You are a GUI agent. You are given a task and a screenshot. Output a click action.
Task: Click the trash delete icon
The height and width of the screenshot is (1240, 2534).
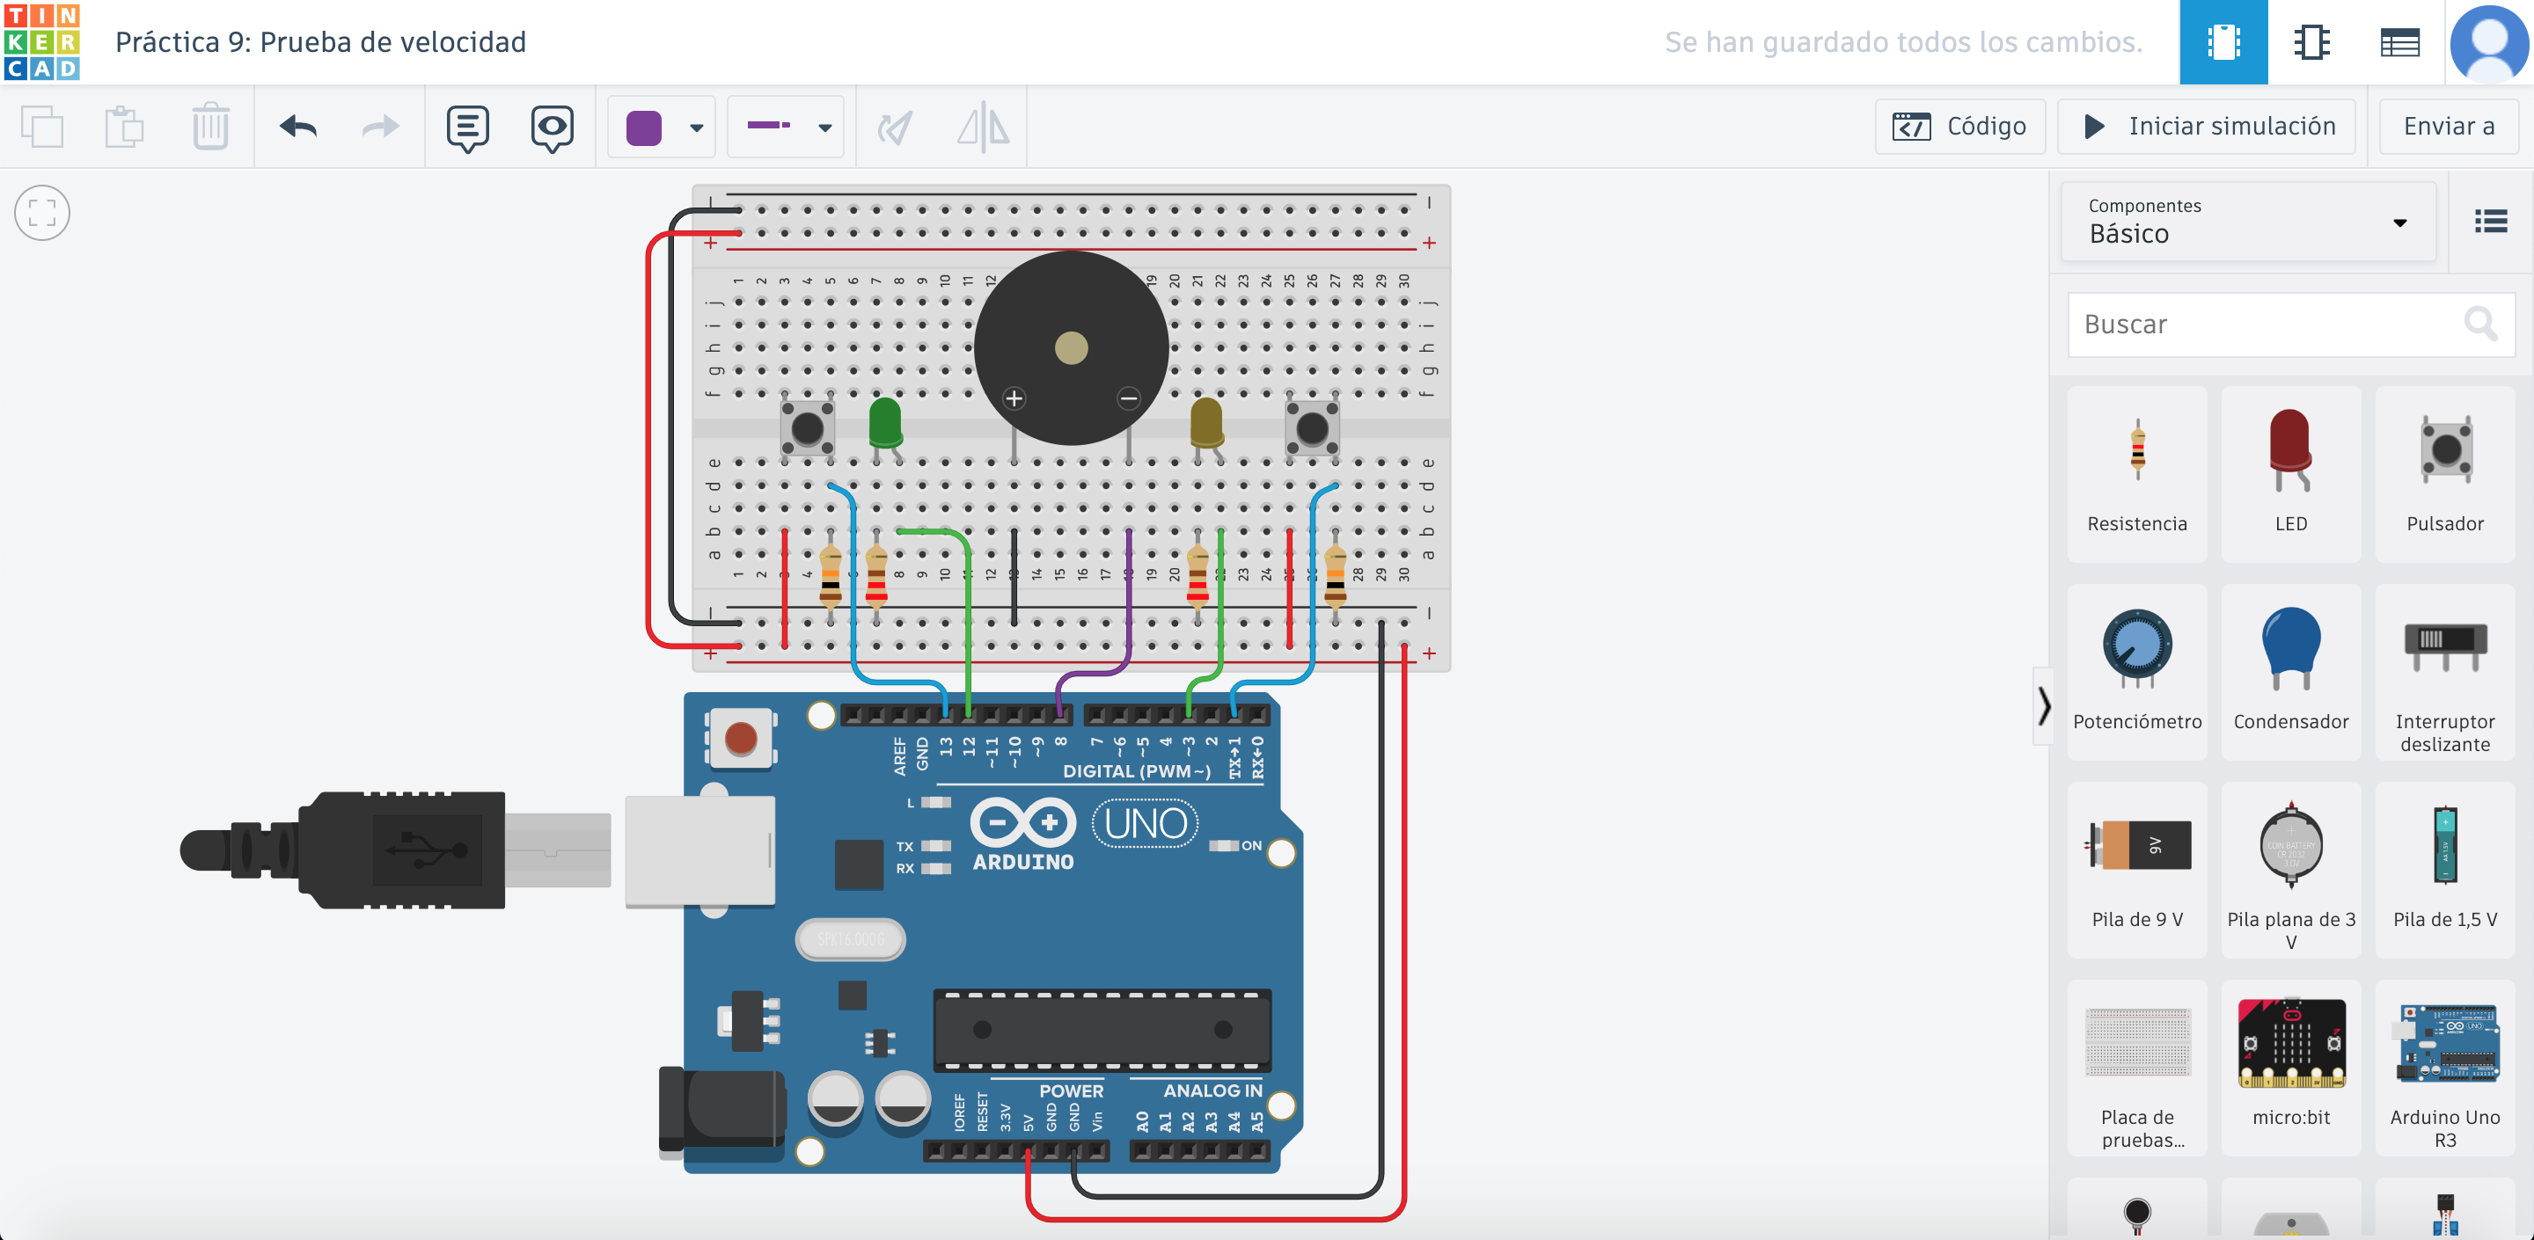(x=209, y=127)
